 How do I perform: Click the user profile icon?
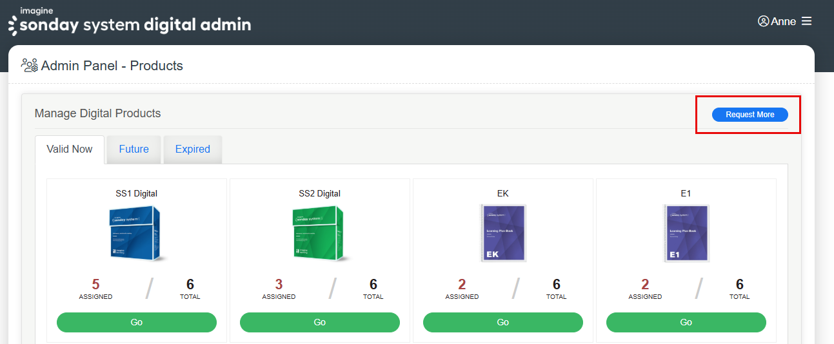[763, 21]
